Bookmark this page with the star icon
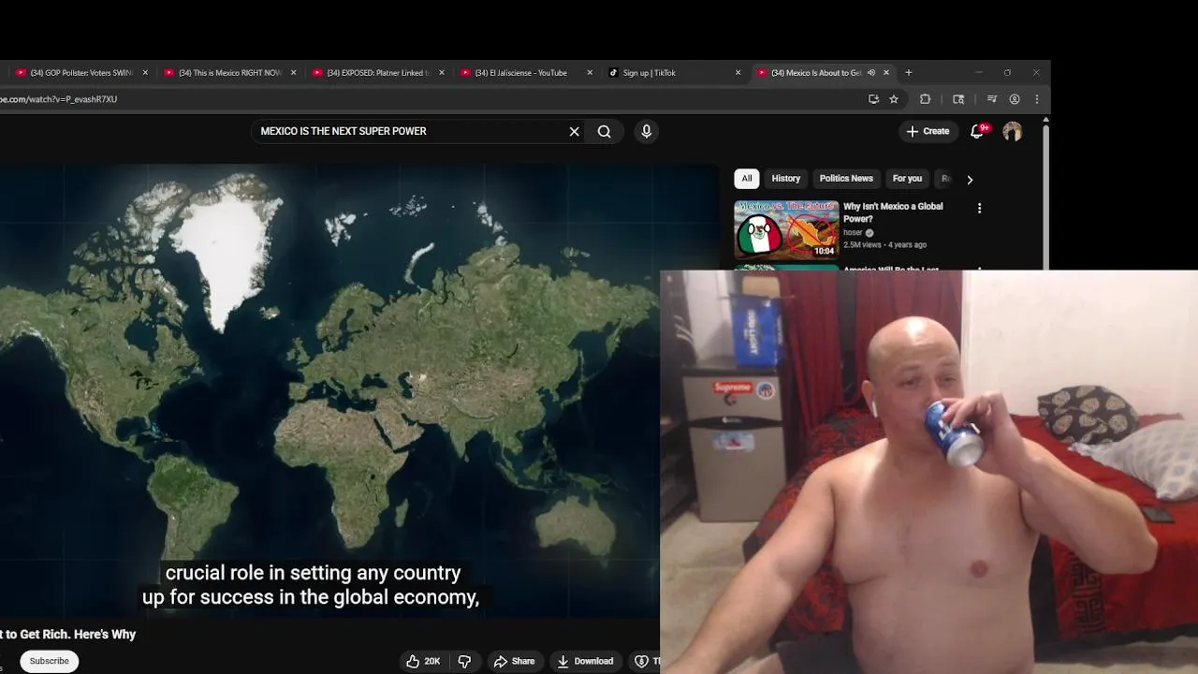1198x674 pixels. [894, 99]
